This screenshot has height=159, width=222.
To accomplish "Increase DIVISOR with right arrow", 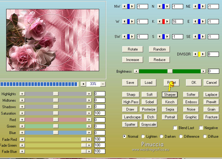I will click(203, 54).
